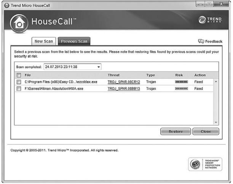Check the box for ezcddax.exe row
Viewport: 233px width, 184px height.
click(19, 82)
